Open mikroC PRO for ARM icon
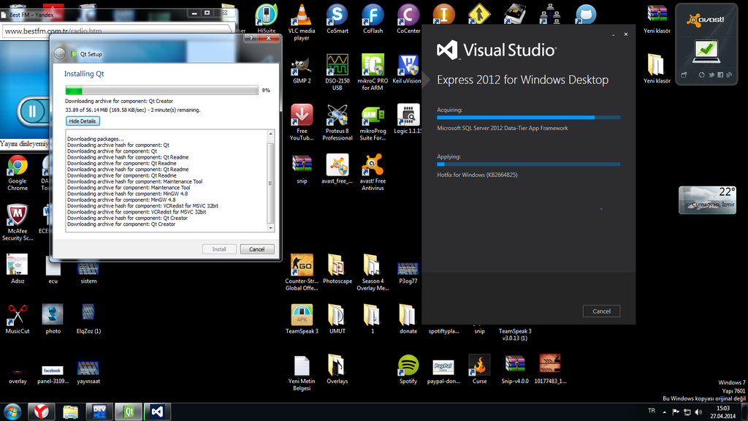 [x=373, y=72]
